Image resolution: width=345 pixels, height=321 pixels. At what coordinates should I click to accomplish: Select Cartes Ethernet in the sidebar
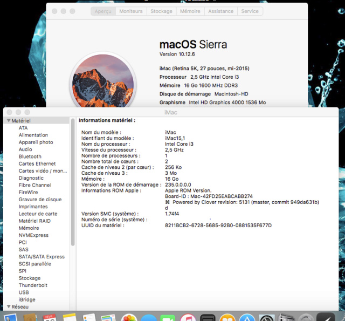(37, 163)
